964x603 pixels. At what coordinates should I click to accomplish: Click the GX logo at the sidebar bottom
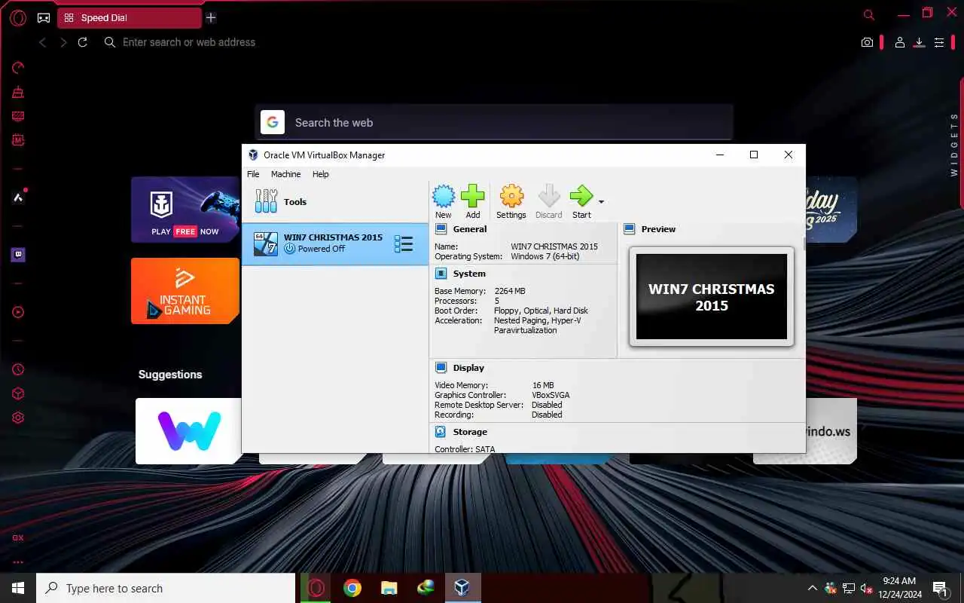(x=18, y=538)
